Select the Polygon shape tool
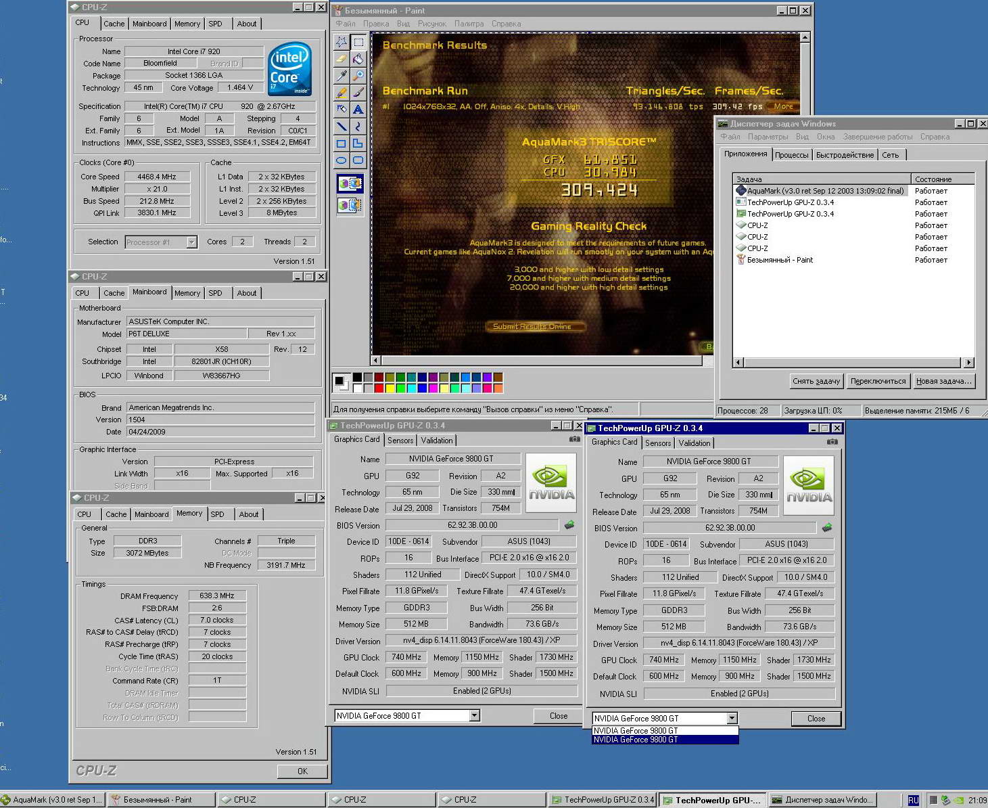Image resolution: width=988 pixels, height=808 pixels. tap(358, 143)
